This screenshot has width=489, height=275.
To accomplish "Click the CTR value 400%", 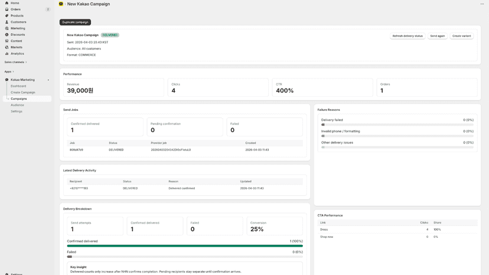I will 285,91.
